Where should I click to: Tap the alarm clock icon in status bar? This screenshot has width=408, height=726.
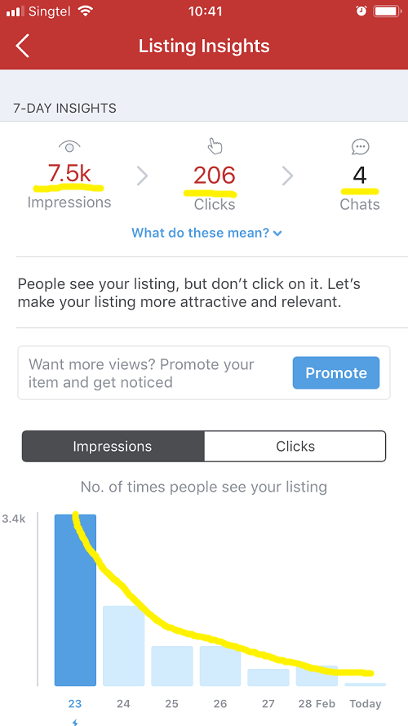[361, 11]
